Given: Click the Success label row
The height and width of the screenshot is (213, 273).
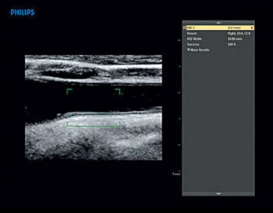Looking at the screenshot, I should (x=193, y=44).
